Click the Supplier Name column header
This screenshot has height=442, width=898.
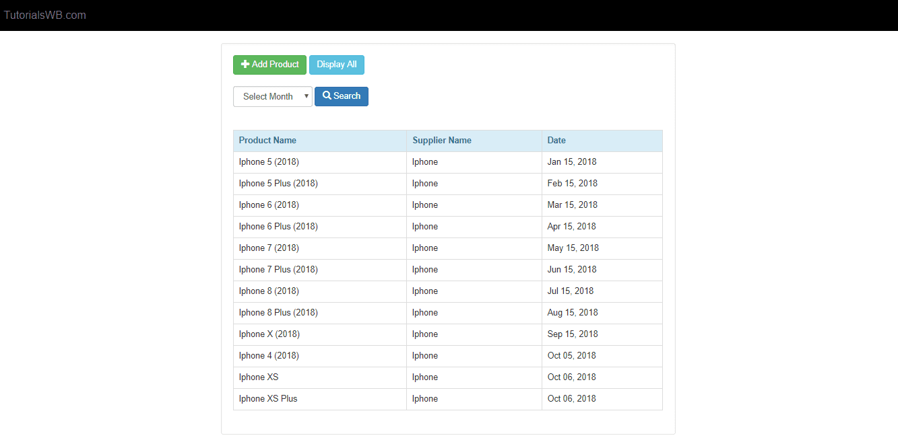pyautogui.click(x=474, y=141)
